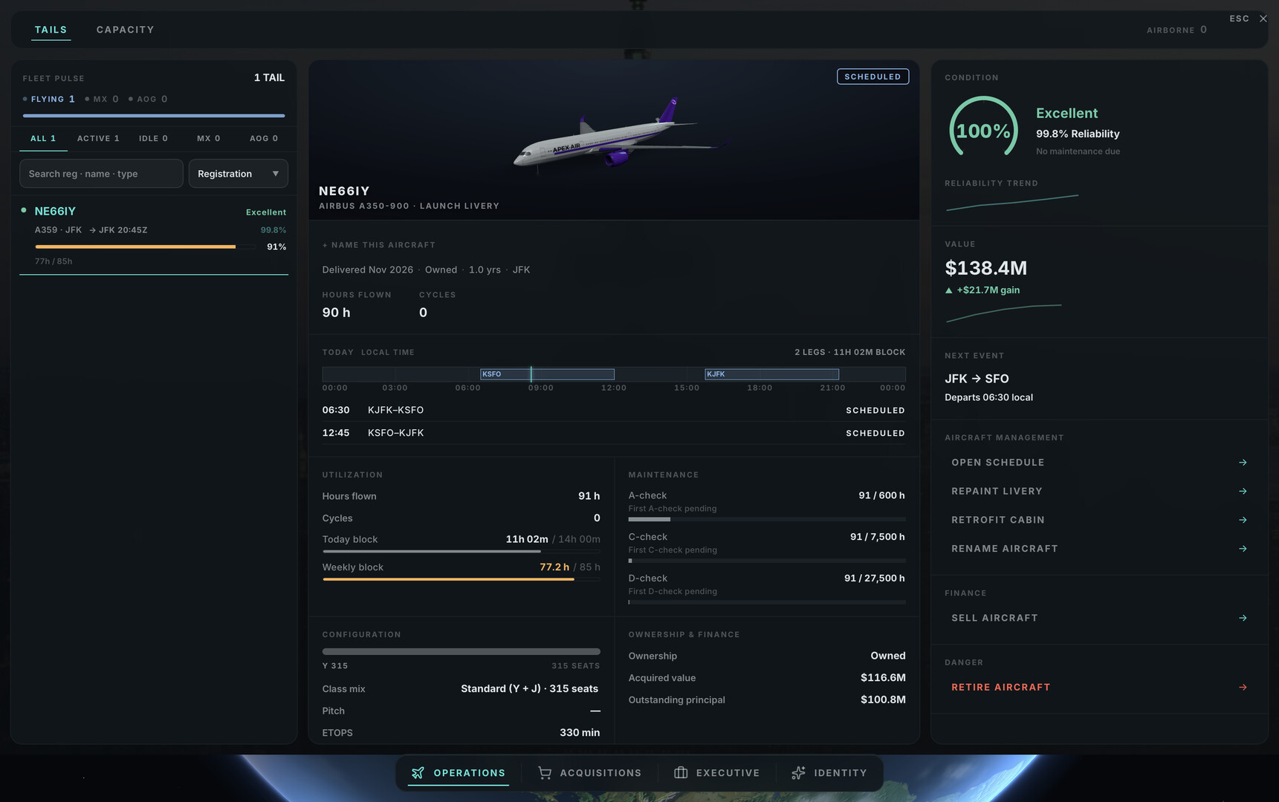The width and height of the screenshot is (1279, 802).
Task: Click the + Name This Aircraft link
Action: pos(379,245)
